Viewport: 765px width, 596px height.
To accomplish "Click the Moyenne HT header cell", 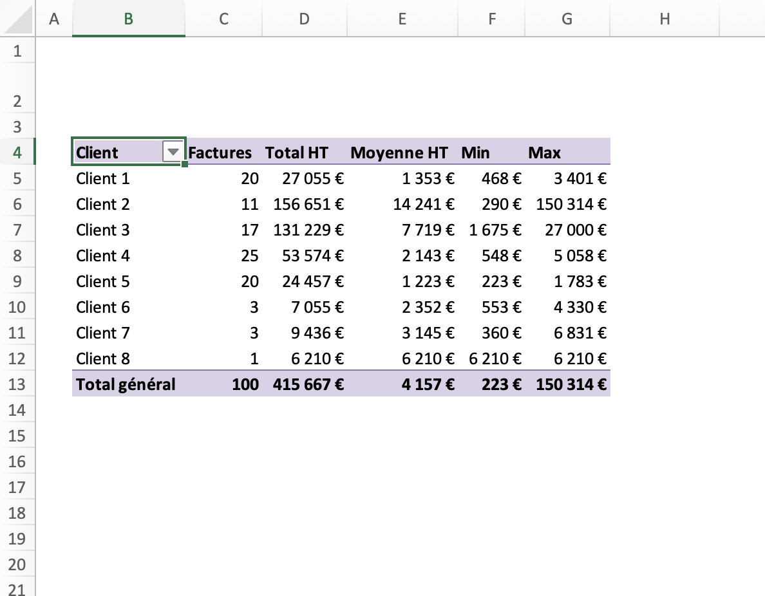I will (x=402, y=152).
